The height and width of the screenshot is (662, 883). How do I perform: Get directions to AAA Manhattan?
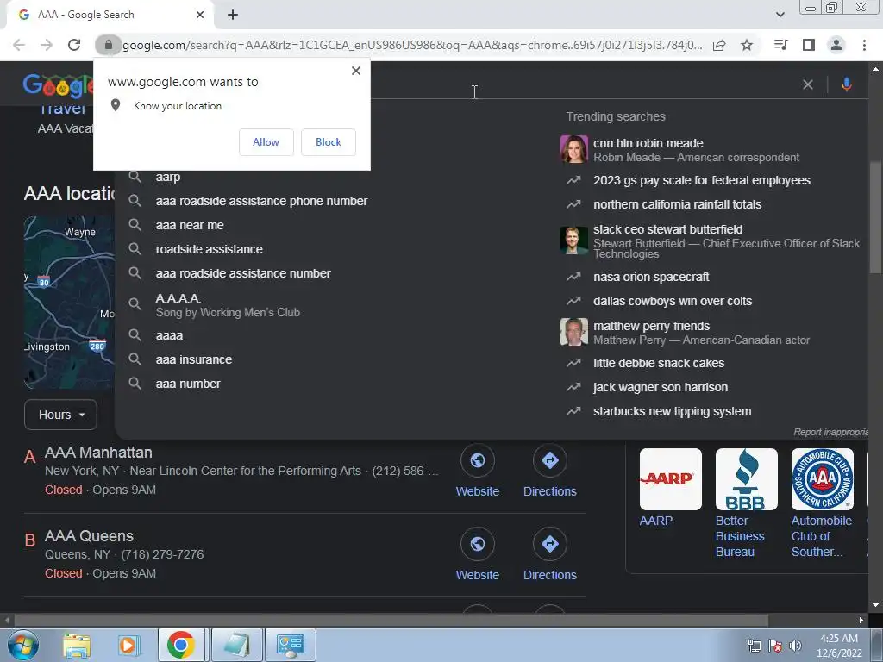coord(549,472)
